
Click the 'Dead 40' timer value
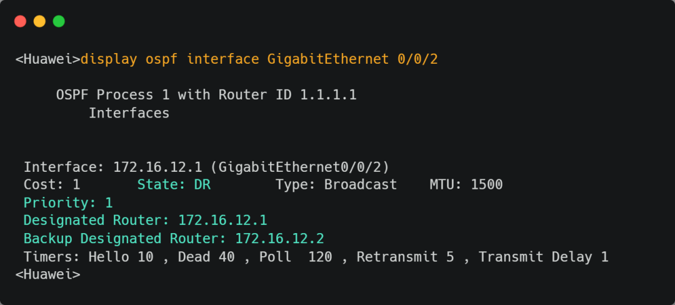pos(206,257)
